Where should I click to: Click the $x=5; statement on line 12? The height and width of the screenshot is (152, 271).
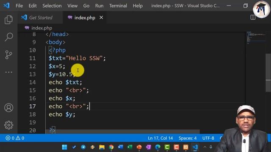pyautogui.click(x=57, y=66)
